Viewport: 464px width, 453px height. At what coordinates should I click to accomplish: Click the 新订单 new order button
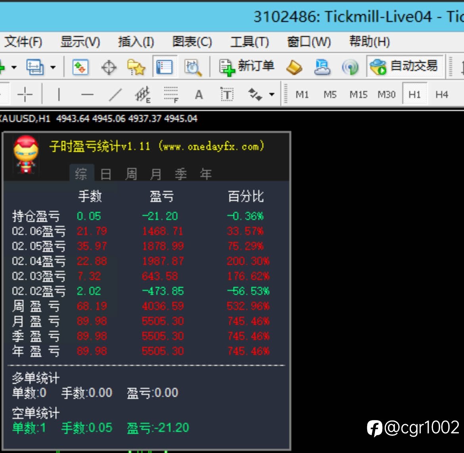coord(247,67)
